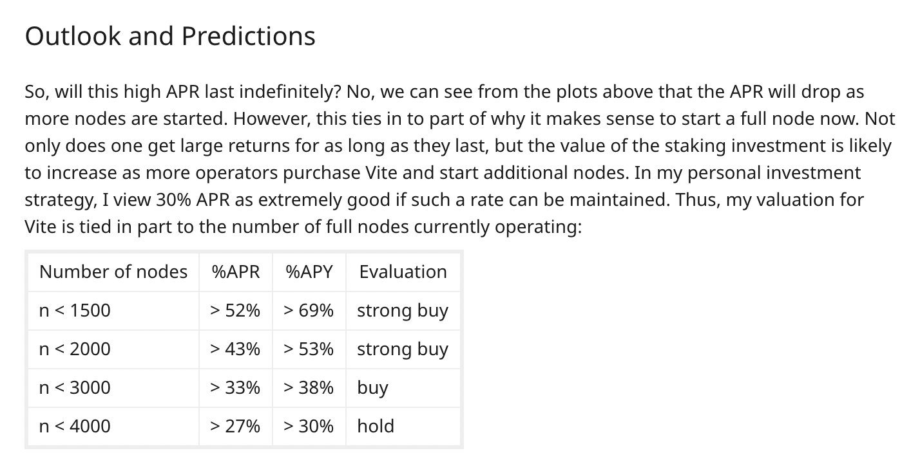Click the n < 3000 table cell
This screenshot has height=471, width=911.
pos(75,388)
